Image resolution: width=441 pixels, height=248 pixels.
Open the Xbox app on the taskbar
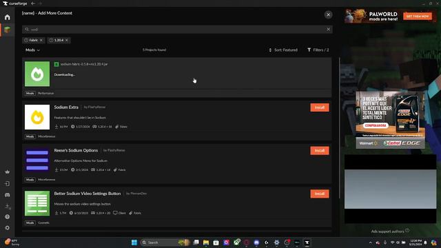[x=237, y=242]
